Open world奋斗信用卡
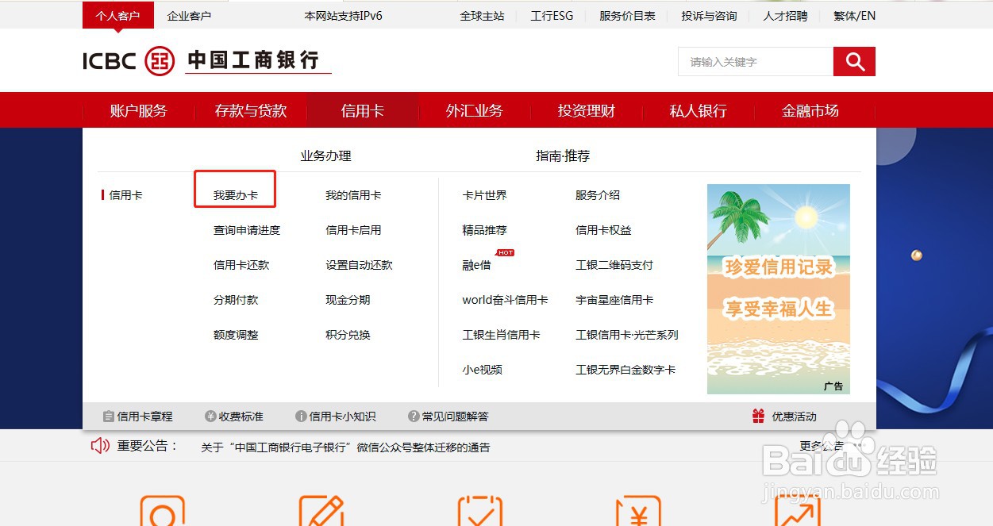Viewport: 993px width, 526px height. (x=505, y=300)
